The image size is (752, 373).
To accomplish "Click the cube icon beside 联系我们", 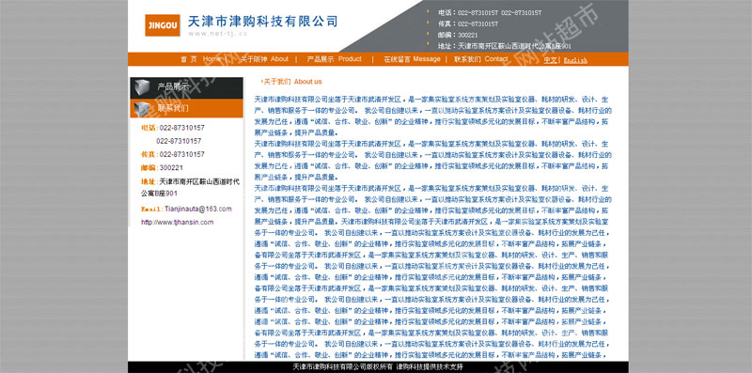I will click(142, 108).
